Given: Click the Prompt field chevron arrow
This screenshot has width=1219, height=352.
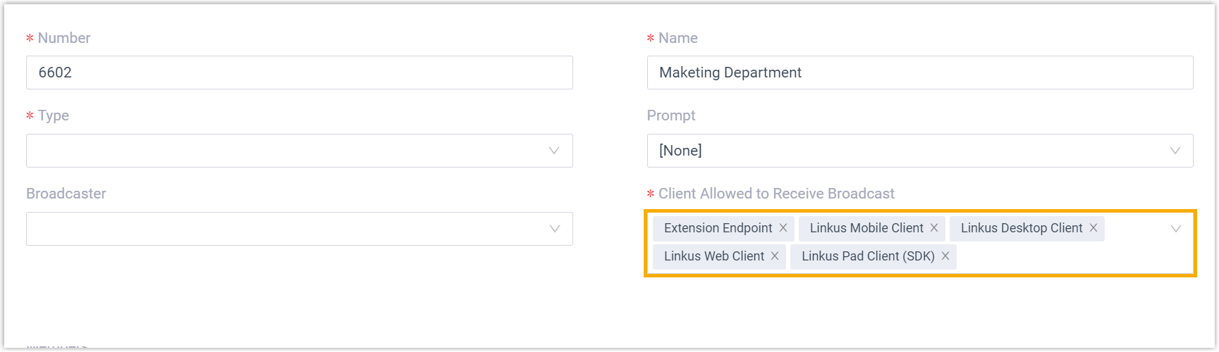Looking at the screenshot, I should click(x=1175, y=151).
